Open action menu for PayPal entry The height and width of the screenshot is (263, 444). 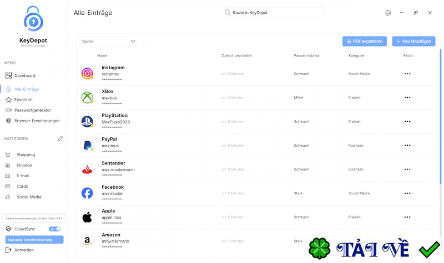(x=407, y=146)
